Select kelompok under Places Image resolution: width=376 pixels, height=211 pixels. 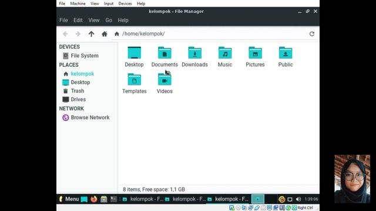[79, 74]
